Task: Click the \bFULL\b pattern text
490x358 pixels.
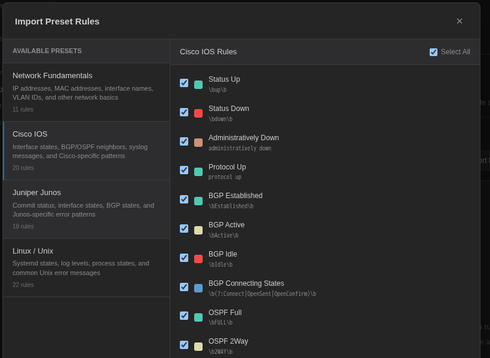Action: tap(220, 323)
